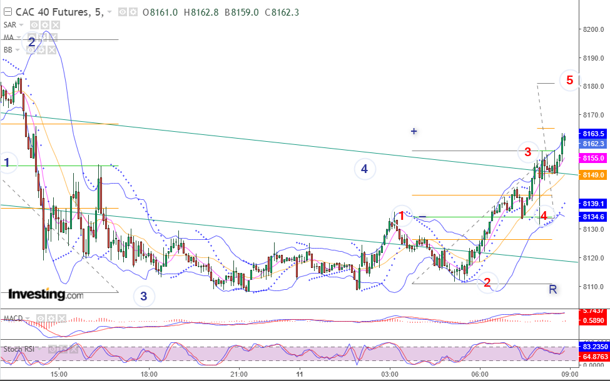Image resolution: width=610 pixels, height=381 pixels.
Task: Remove the MACD indicator
Action: (x=61, y=319)
